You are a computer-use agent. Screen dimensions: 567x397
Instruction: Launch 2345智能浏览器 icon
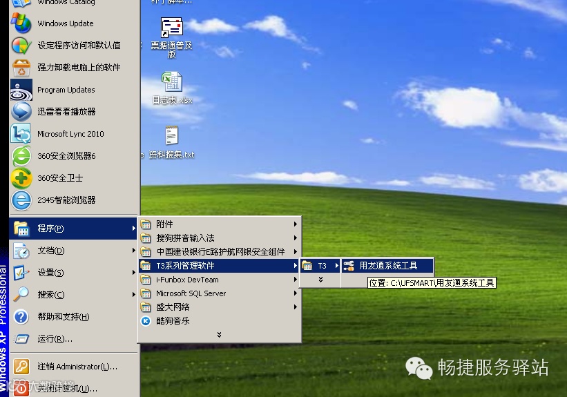pos(21,200)
